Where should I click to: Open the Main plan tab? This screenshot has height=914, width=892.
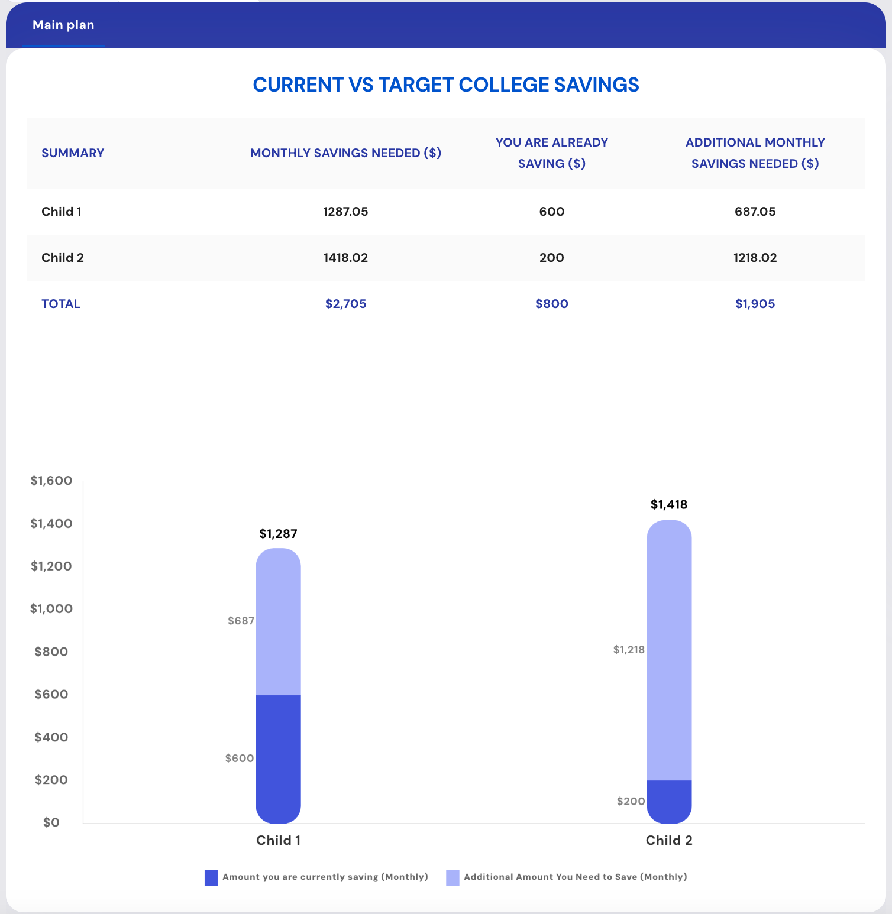(63, 25)
